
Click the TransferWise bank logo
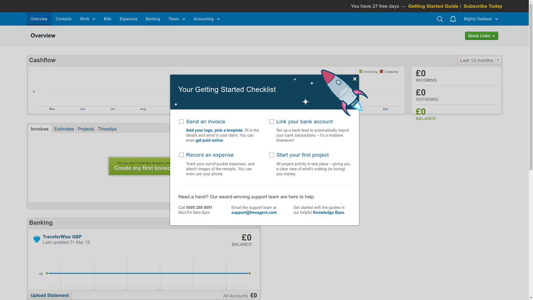pyautogui.click(x=36, y=239)
